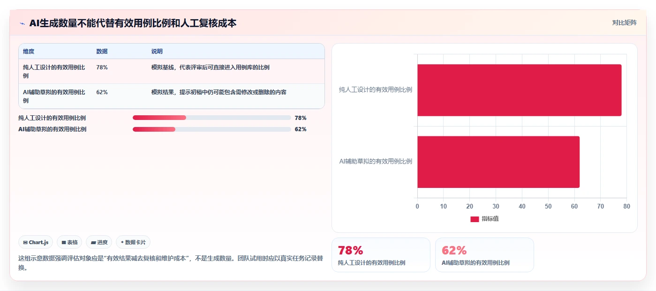Click the x-axis tick label 30

(496, 206)
